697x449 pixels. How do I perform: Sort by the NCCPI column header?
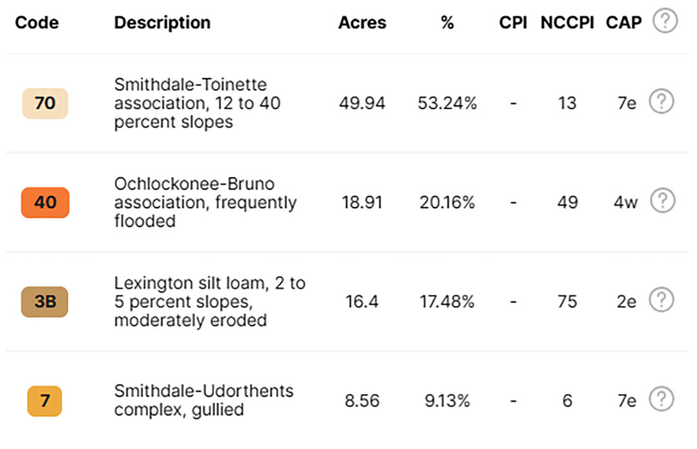[567, 23]
